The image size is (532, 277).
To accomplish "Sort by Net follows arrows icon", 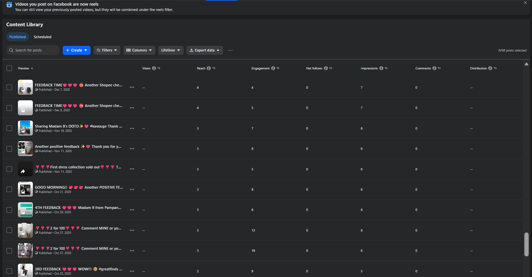I will (331, 68).
